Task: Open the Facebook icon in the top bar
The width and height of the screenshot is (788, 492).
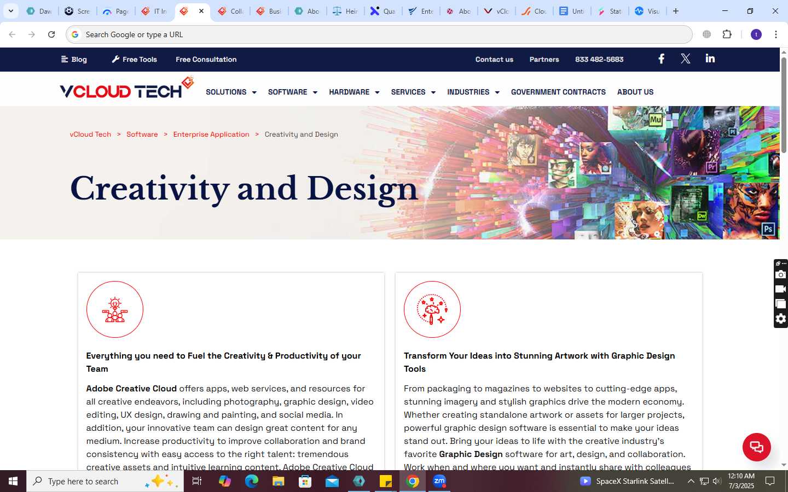Action: (661, 58)
